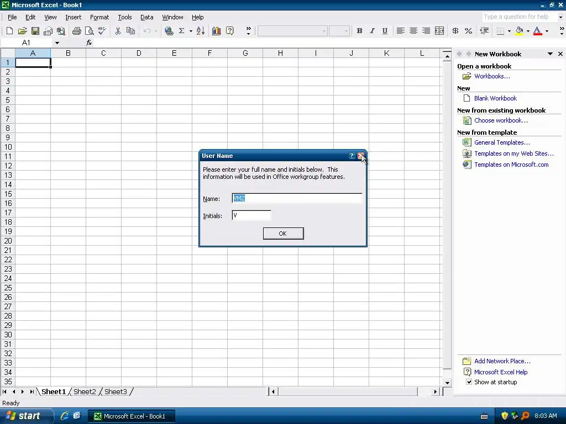Run the Spelling check ABC icon
This screenshot has height=424, width=566.
[x=102, y=31]
